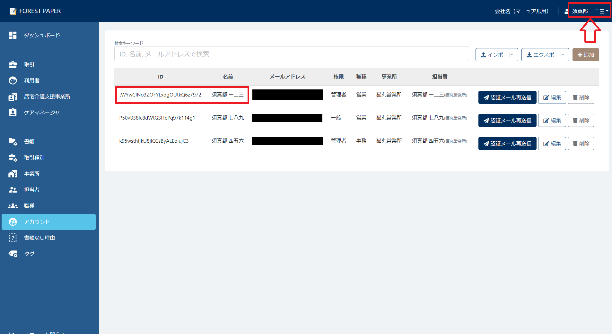Click the インポート button

(x=496, y=54)
